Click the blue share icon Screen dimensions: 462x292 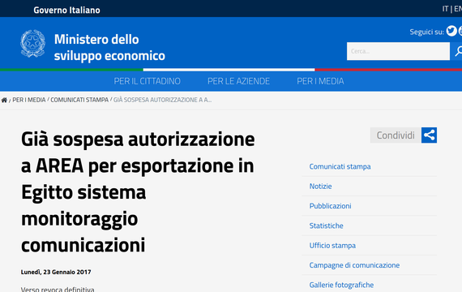tap(429, 135)
